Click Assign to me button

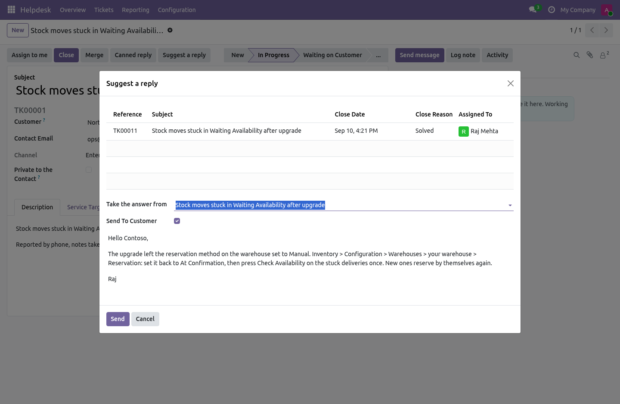pyautogui.click(x=30, y=55)
